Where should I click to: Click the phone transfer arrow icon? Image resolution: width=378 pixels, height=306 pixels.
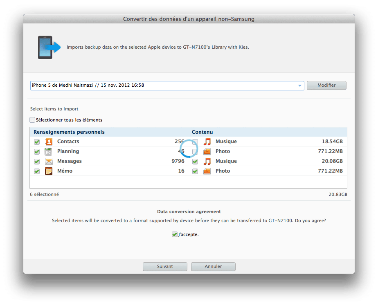click(49, 47)
